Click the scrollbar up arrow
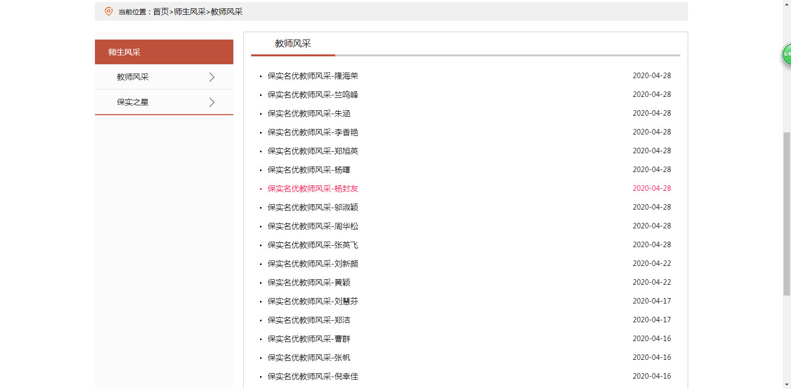 pyautogui.click(x=787, y=4)
